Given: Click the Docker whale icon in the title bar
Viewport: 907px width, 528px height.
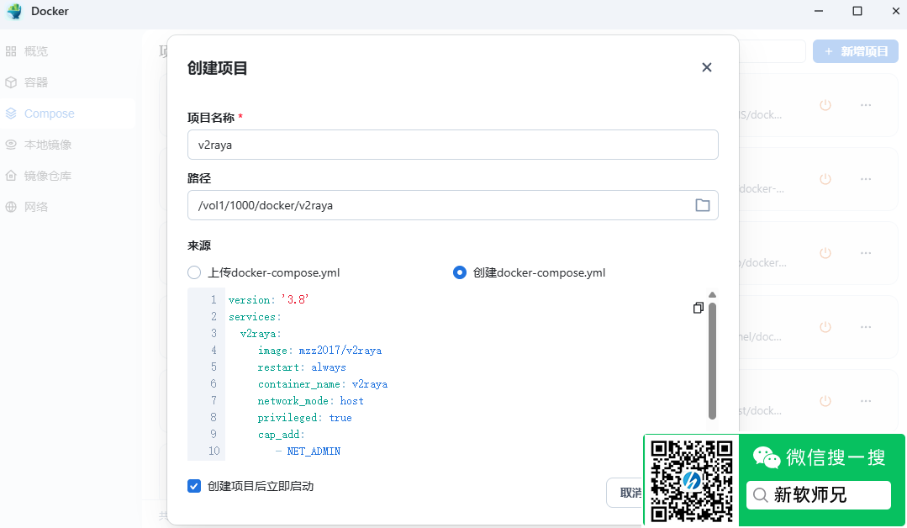Looking at the screenshot, I should tap(14, 11).
